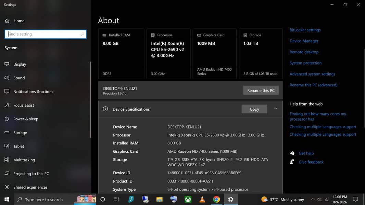The image size is (365, 205).
Task: Click in the Find a setting box
Action: click(46, 34)
